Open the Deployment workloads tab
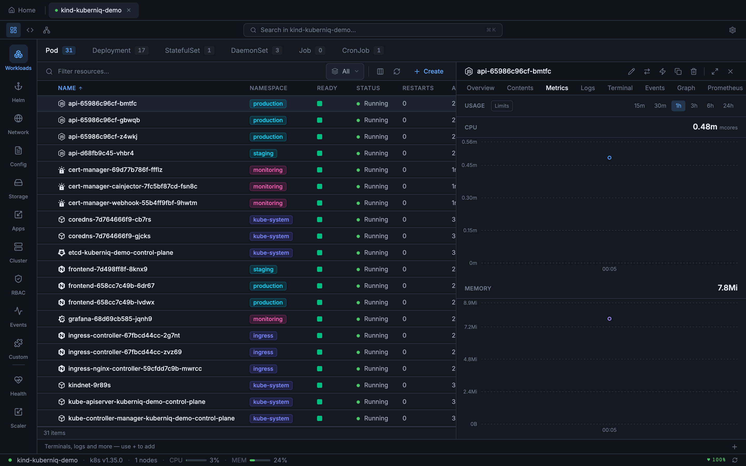Viewport: 746px width, 466px height. [x=111, y=50]
